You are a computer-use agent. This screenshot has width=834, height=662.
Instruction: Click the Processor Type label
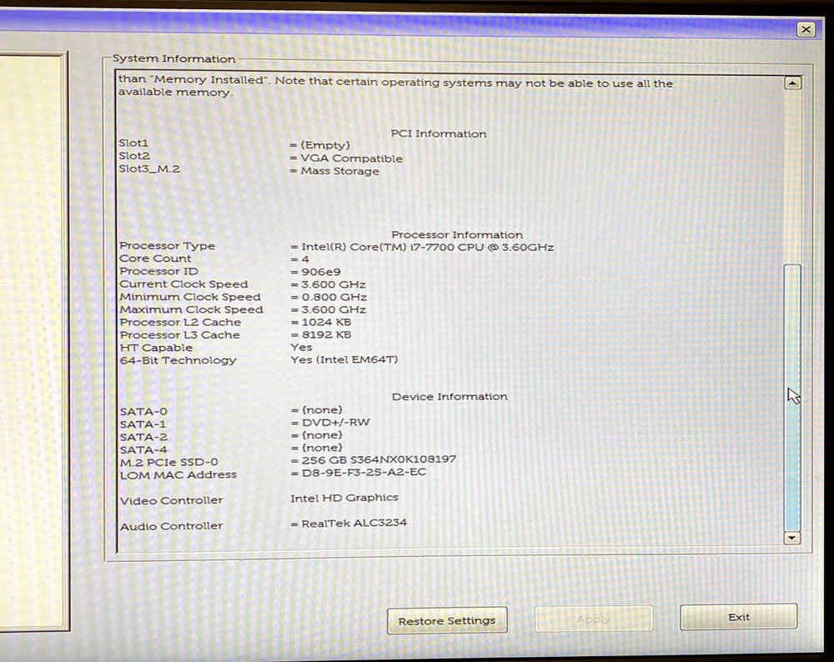coord(168,246)
